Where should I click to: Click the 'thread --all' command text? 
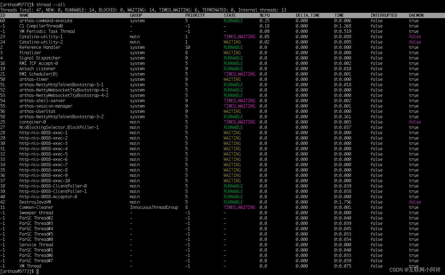point(51,5)
